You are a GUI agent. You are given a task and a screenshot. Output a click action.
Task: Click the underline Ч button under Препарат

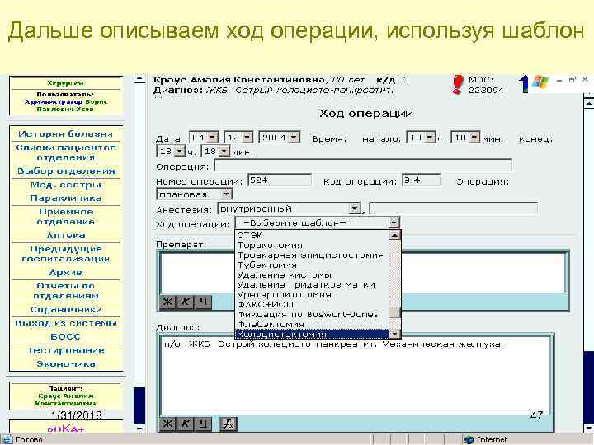204,302
